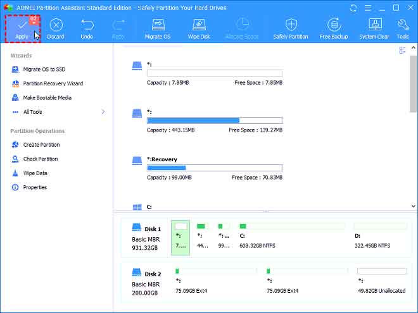Screen dimensions: 418x313
Task: Expand All Tools chevron arrow
Action: coord(103,112)
